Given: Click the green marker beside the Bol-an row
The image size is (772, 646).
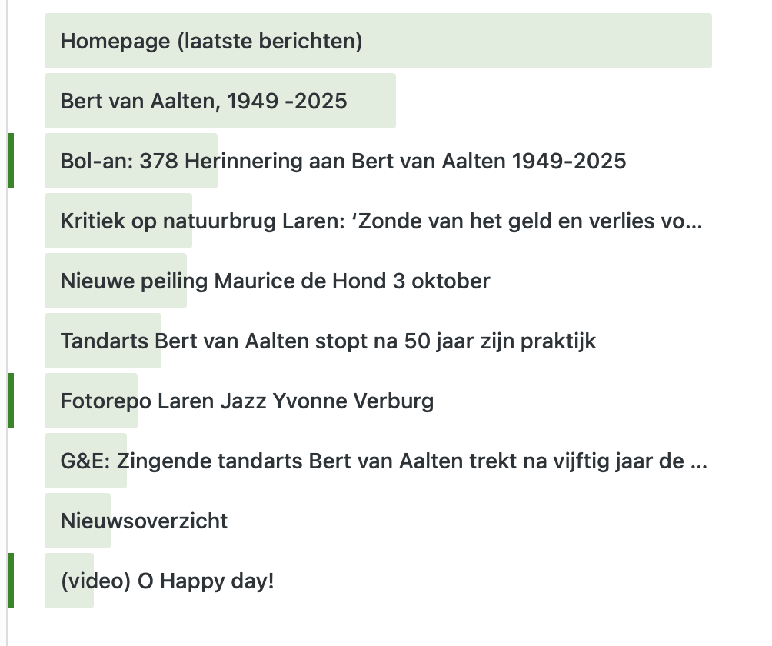Looking at the screenshot, I should (11, 161).
